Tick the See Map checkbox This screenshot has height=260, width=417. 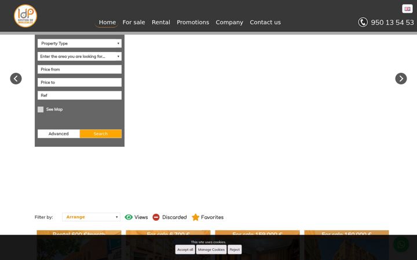41,109
